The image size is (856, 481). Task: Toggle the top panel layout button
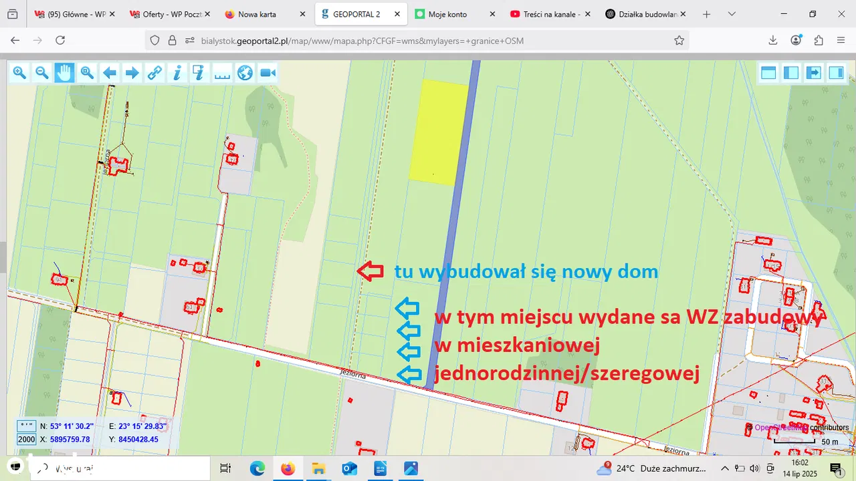768,73
